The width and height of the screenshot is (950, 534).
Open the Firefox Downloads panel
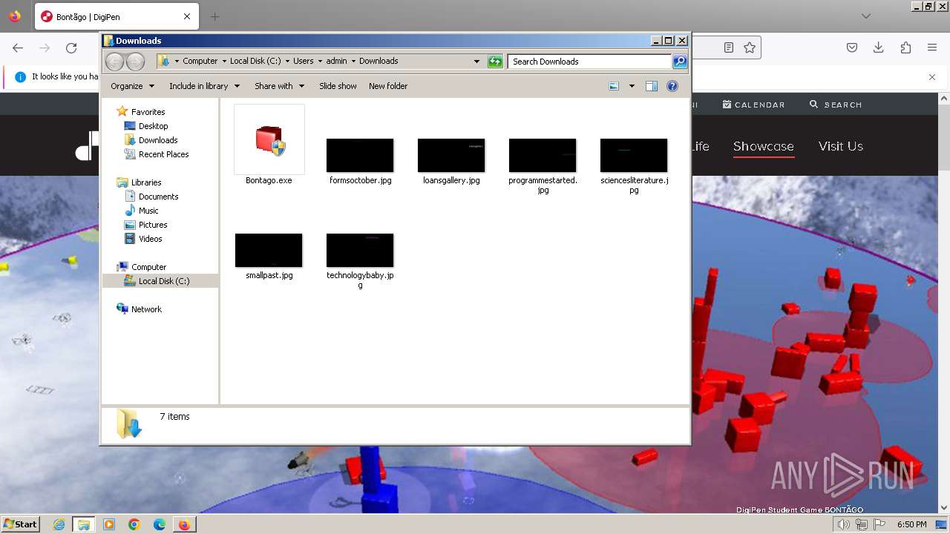pos(879,48)
